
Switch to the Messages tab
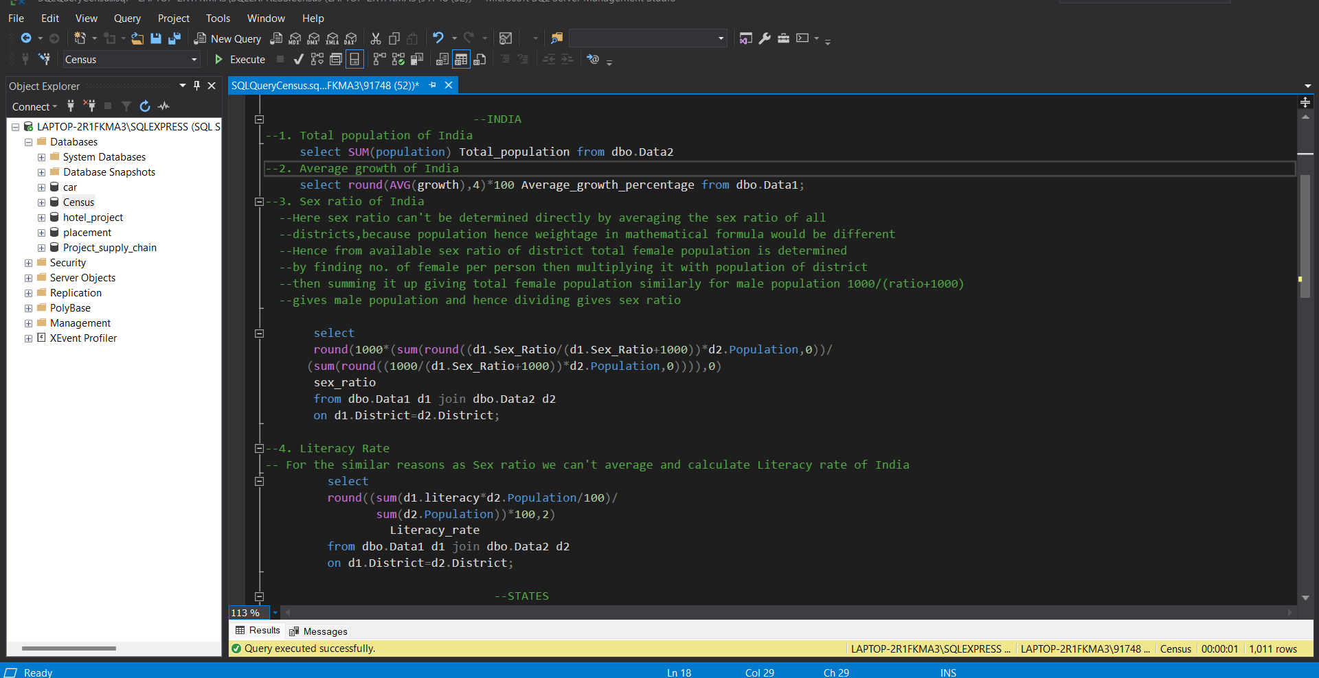pos(319,631)
